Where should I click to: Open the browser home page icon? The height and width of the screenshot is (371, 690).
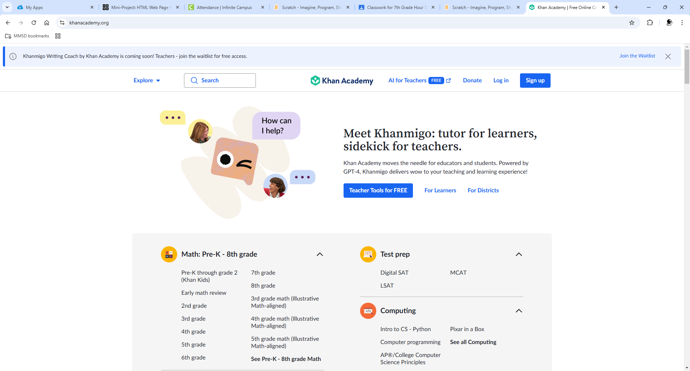pyautogui.click(x=47, y=23)
